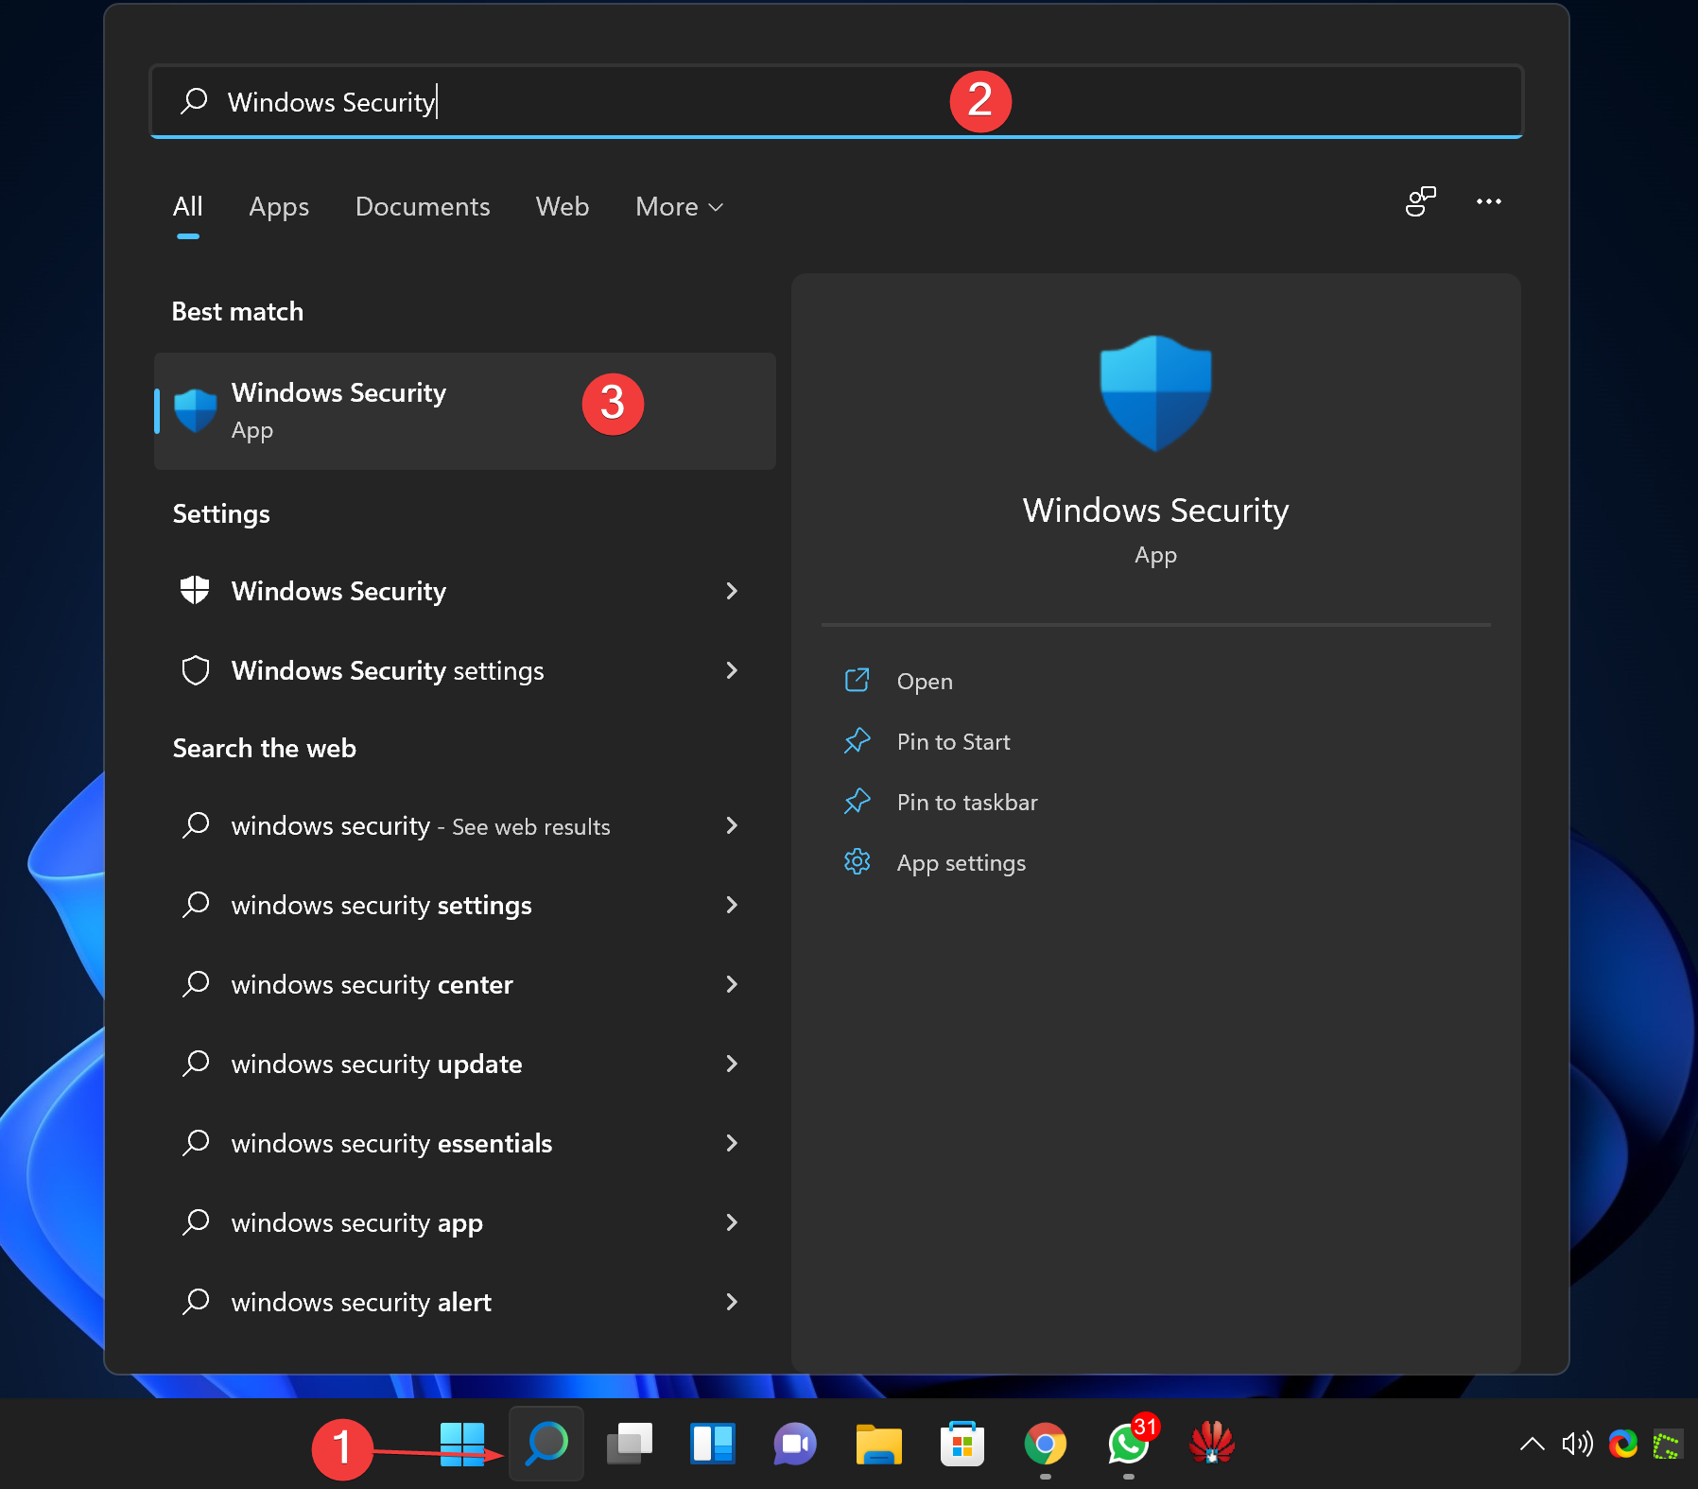Image resolution: width=1698 pixels, height=1489 pixels.
Task: Click the Pin to Start pin icon
Action: 857,740
